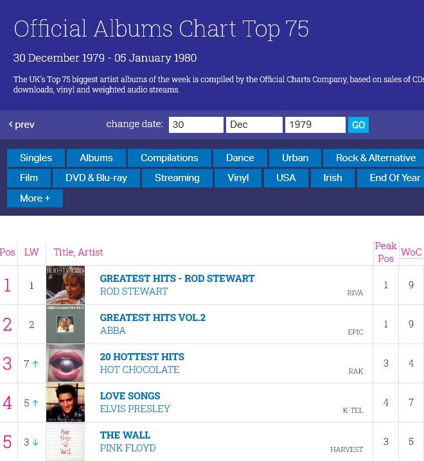
Task: Switch to the Singles chart tab
Action: tap(36, 158)
